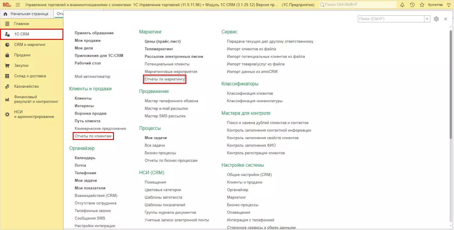
Task: Open Цены (прайс-лист)
Action: 163,41
